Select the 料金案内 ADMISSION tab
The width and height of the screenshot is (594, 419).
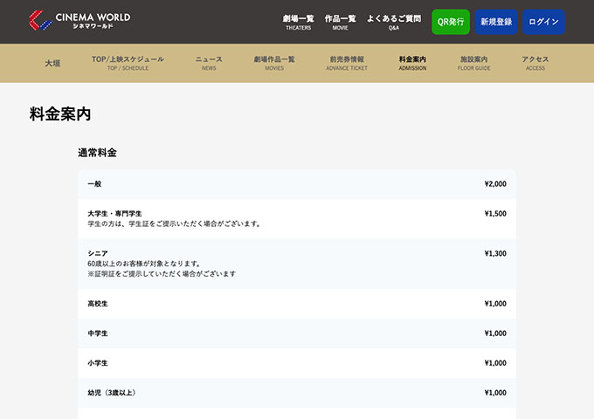[412, 63]
